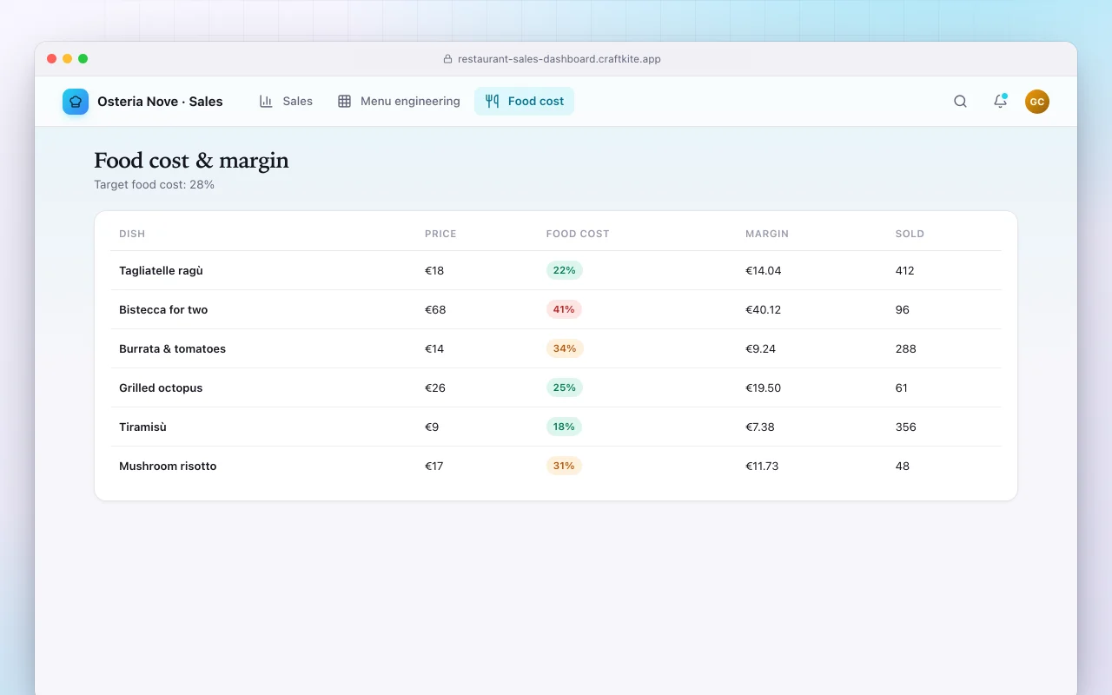Open the GC user avatar menu
Viewport: 1112px width, 695px height.
(x=1036, y=102)
